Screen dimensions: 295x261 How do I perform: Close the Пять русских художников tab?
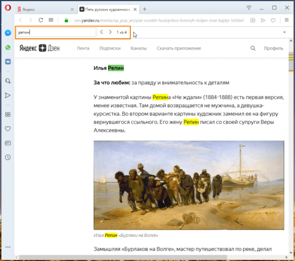(x=135, y=9)
